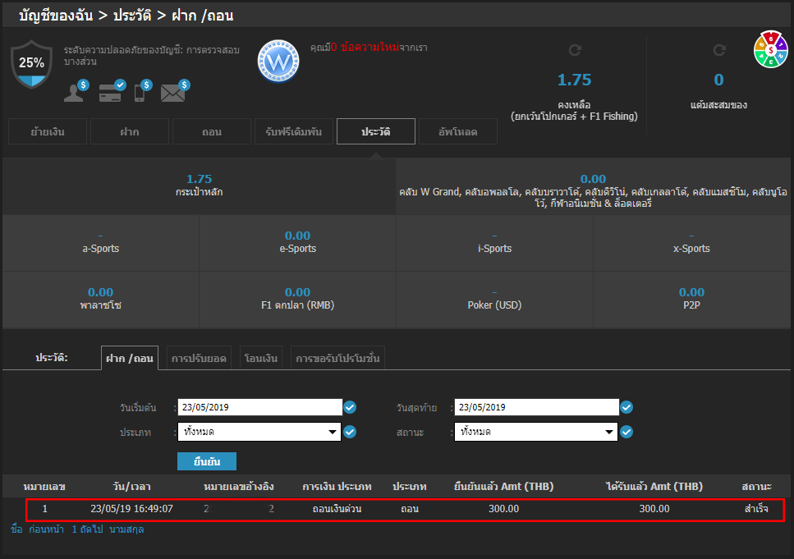Click the ยืนยัน confirm button

pyautogui.click(x=207, y=461)
